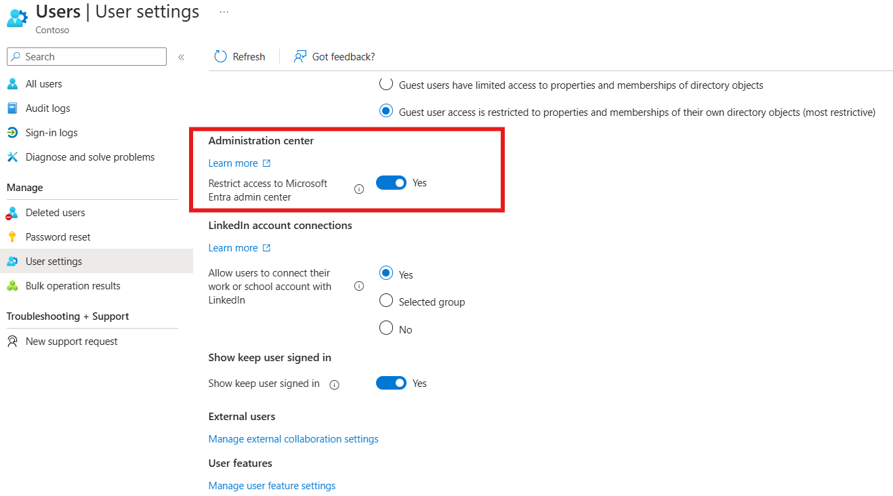Viewport: 893px width, 496px height.
Task: Open the All users page
Action: pos(43,83)
